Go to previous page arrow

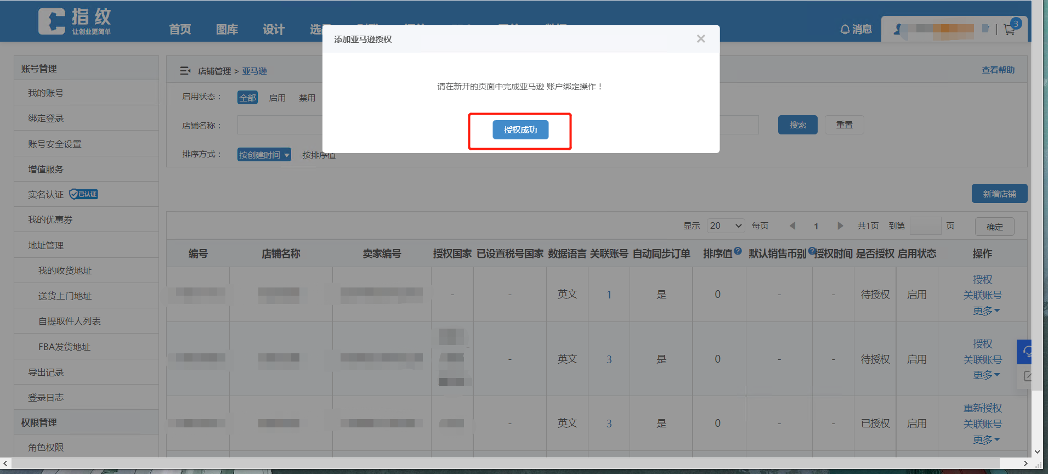pos(792,225)
